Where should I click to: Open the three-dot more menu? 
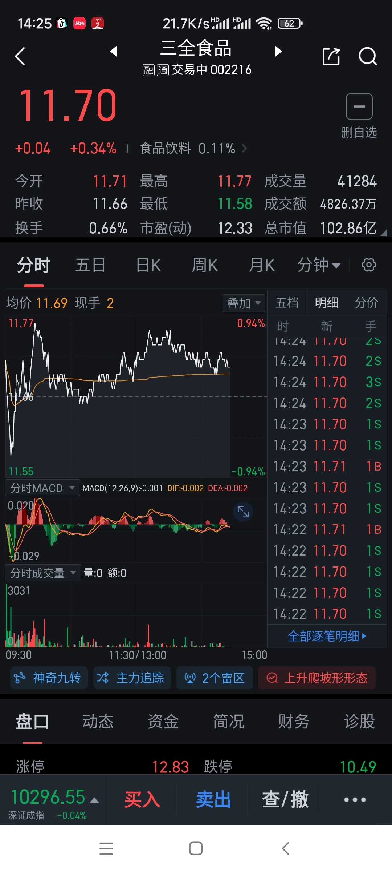point(355,800)
